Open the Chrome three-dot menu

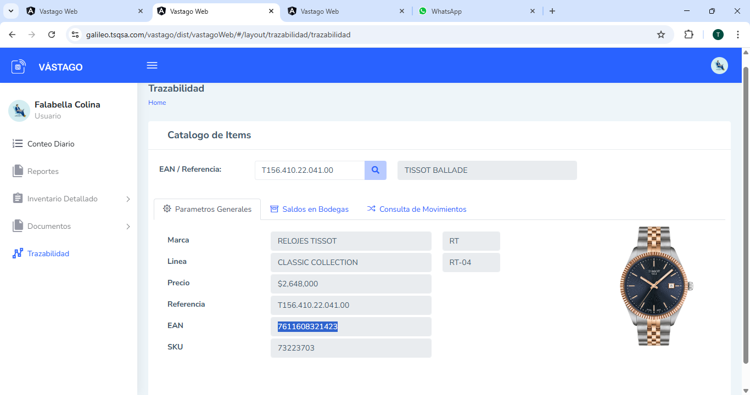pos(738,35)
